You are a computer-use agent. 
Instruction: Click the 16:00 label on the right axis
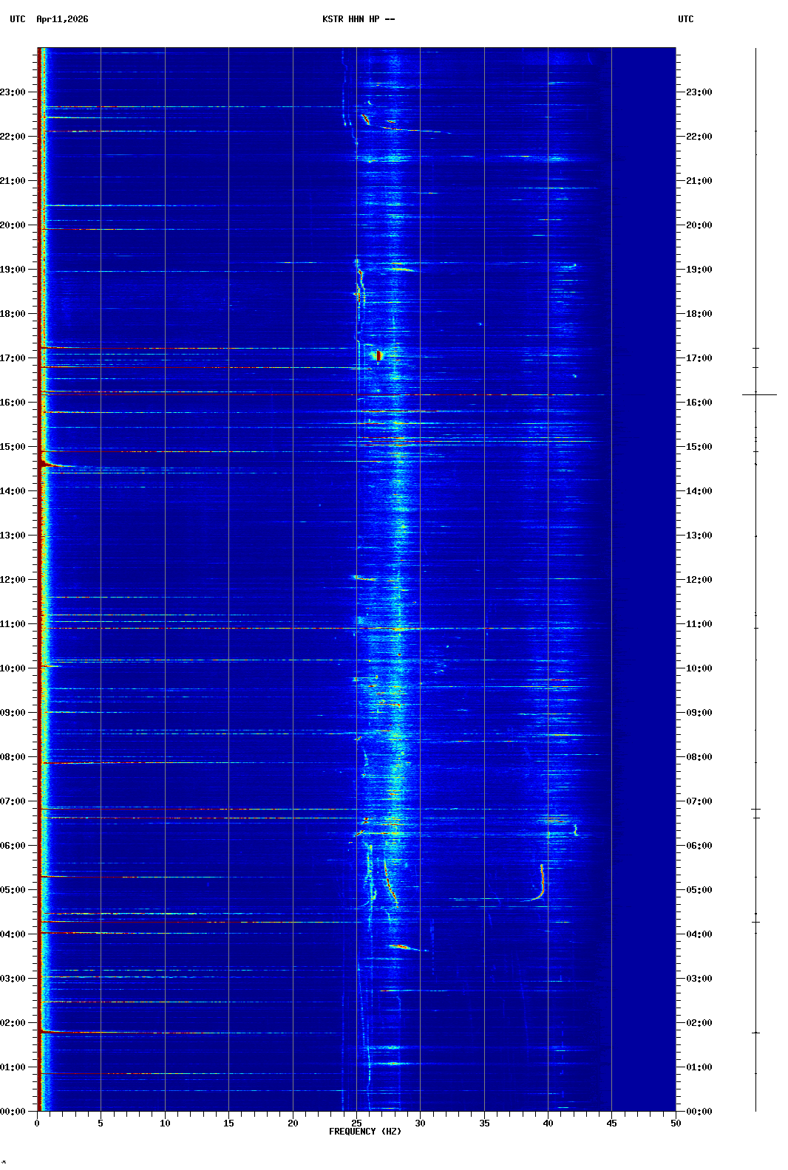[x=699, y=403]
